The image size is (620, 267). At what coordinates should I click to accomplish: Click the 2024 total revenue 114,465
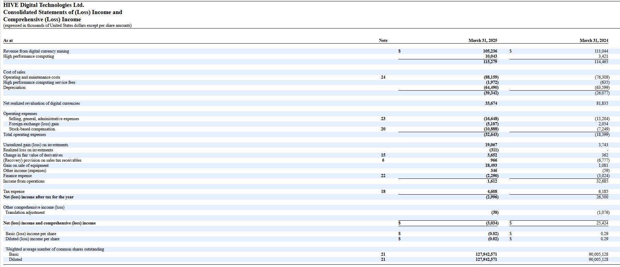[601, 62]
